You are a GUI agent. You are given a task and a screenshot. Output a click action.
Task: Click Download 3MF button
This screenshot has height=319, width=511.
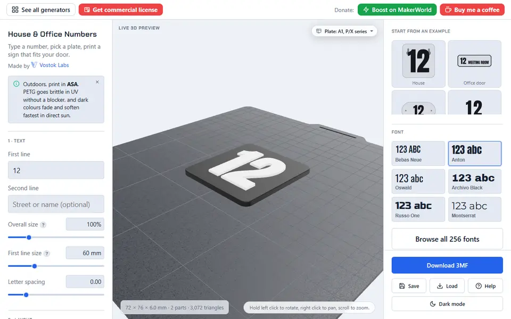pos(447,265)
